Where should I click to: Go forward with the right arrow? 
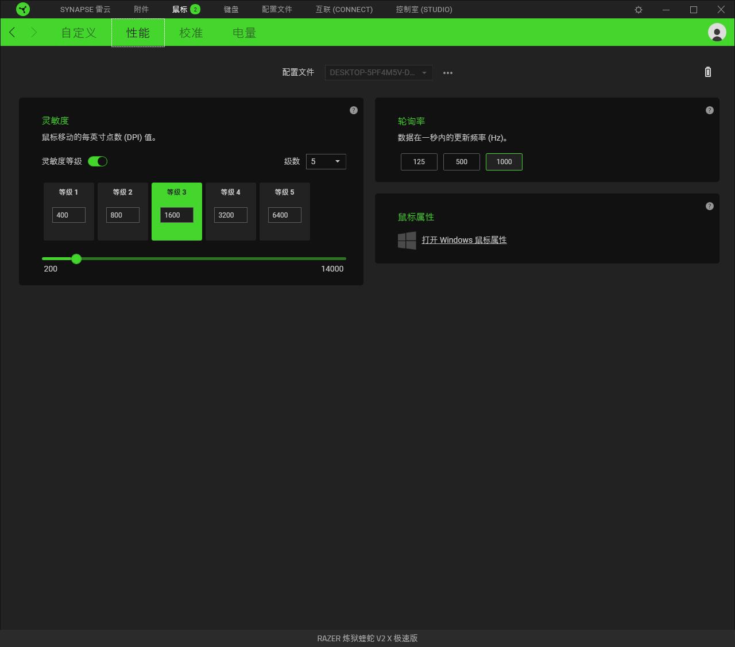tap(34, 32)
